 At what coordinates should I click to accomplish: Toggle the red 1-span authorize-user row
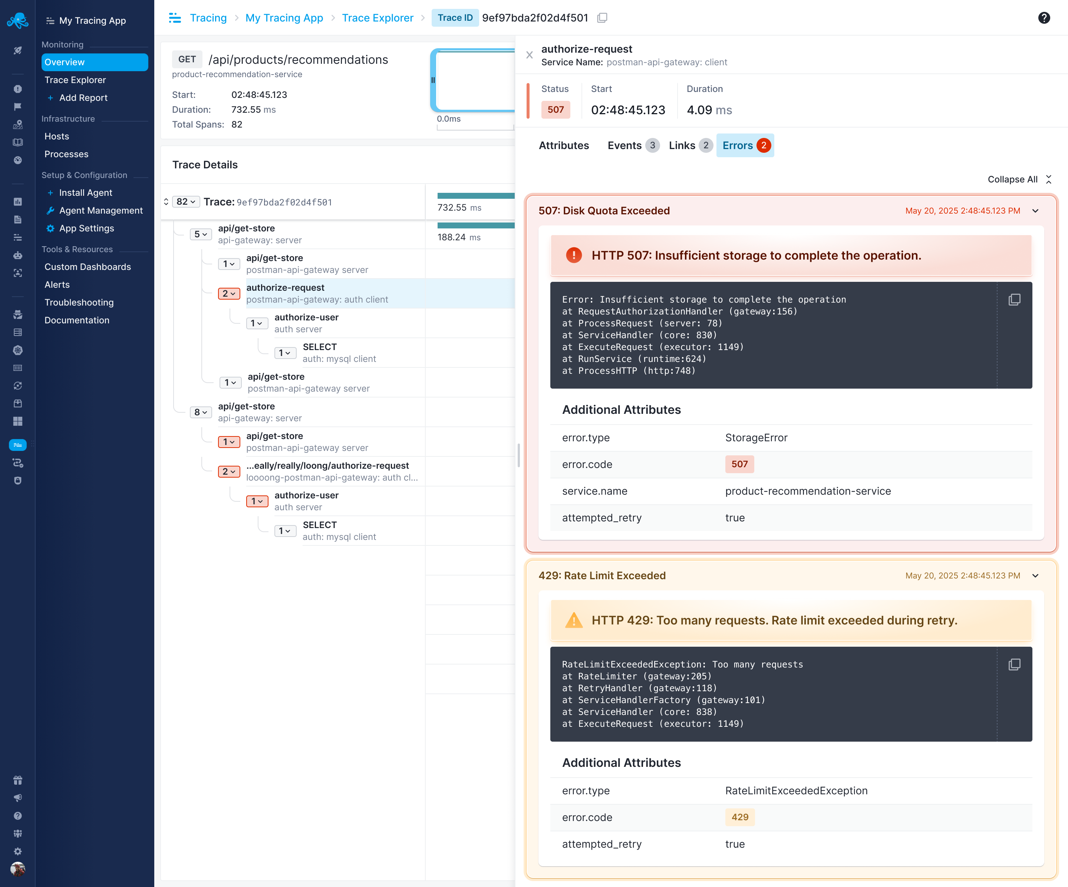click(257, 501)
